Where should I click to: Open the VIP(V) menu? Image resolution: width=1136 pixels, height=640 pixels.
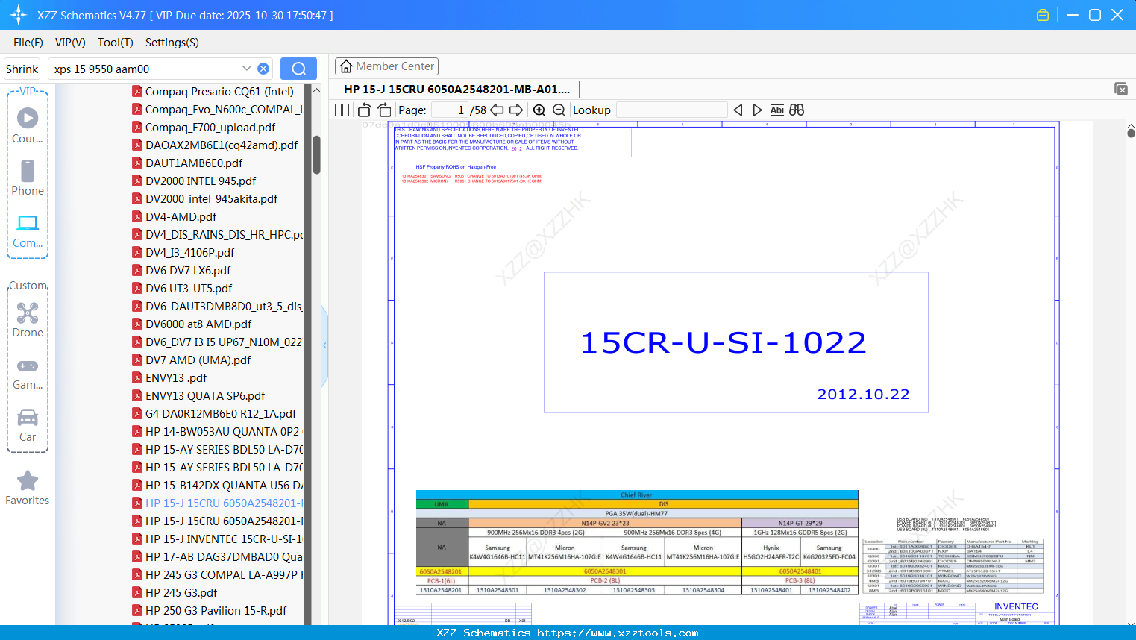coord(70,43)
